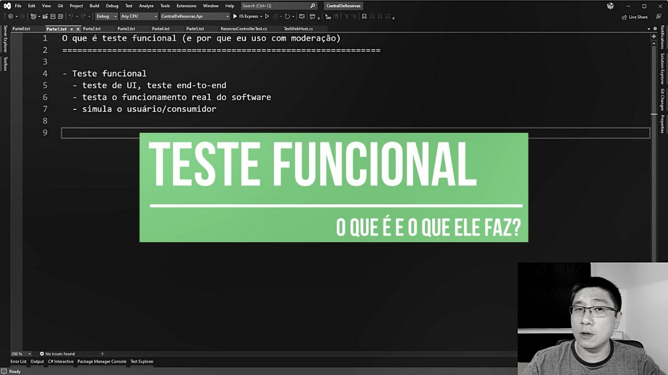Viewport: 668px width, 375px height.
Task: Click the Redo arrow icon
Action: (83, 17)
